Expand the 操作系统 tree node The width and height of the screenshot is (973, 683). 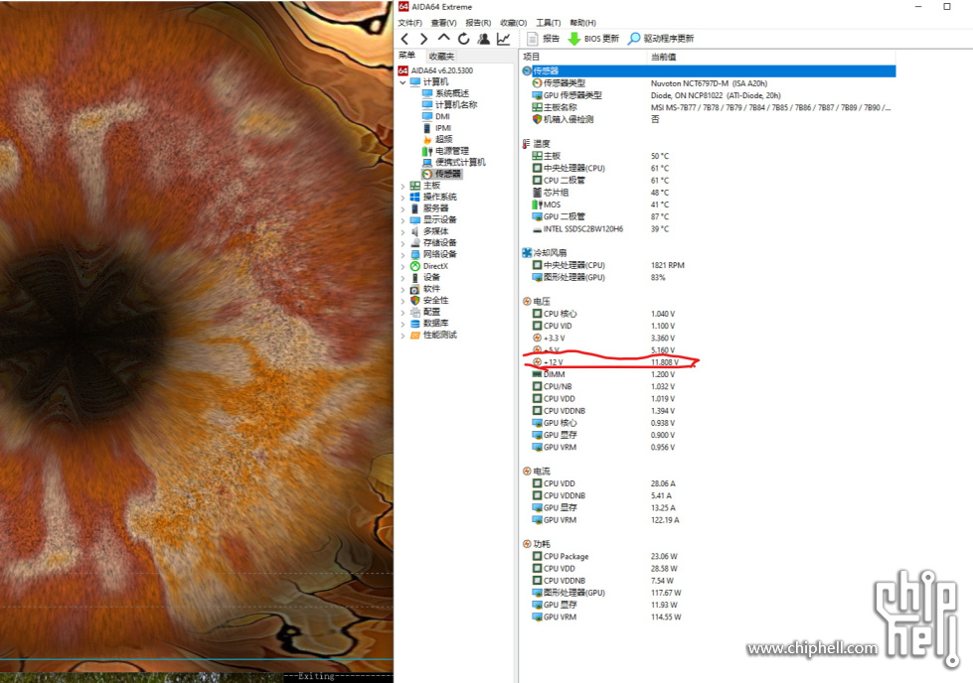click(x=403, y=198)
